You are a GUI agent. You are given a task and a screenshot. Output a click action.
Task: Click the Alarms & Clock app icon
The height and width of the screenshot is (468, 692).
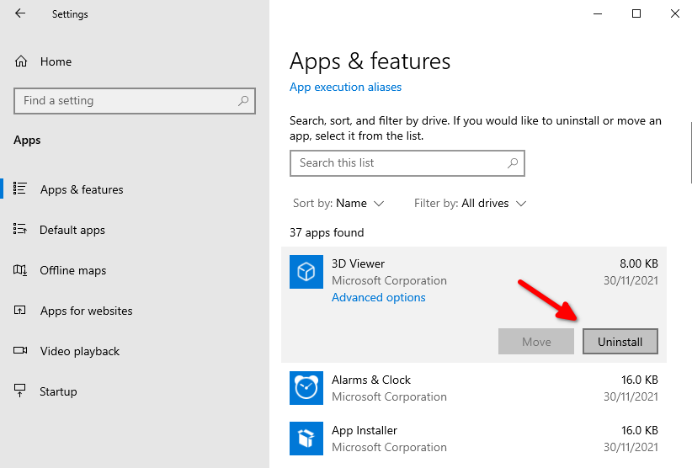pos(306,388)
